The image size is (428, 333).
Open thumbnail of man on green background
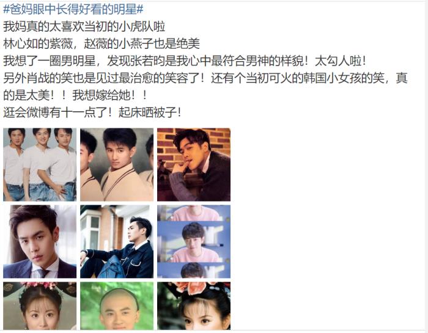point(117,306)
